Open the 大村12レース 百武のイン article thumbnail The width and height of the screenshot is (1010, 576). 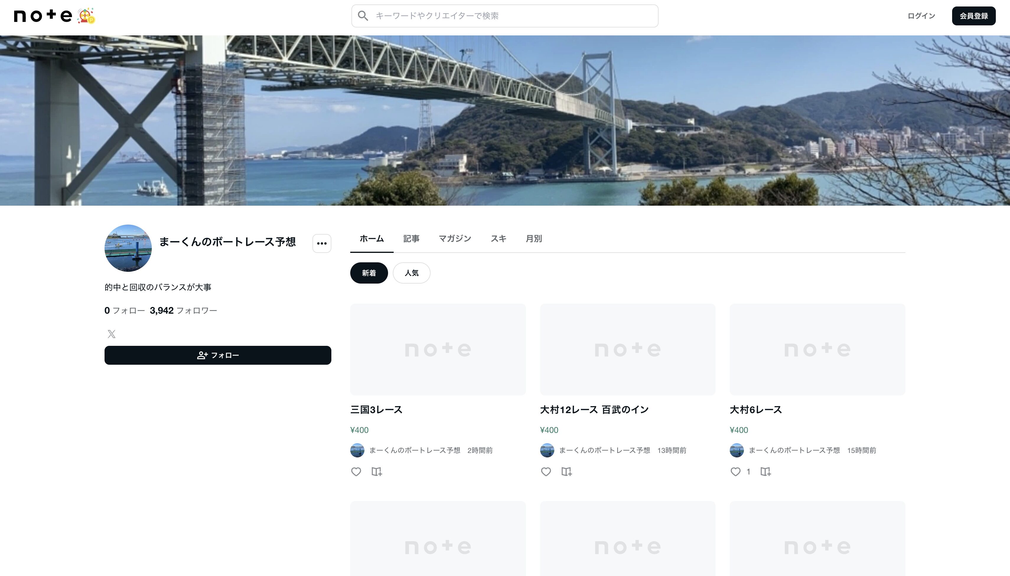[627, 349]
